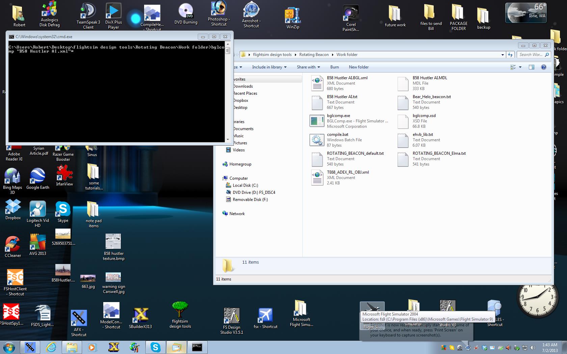This screenshot has height=354, width=567.
Task: Click cmd window scrollbar up arrow
Action: (228, 44)
